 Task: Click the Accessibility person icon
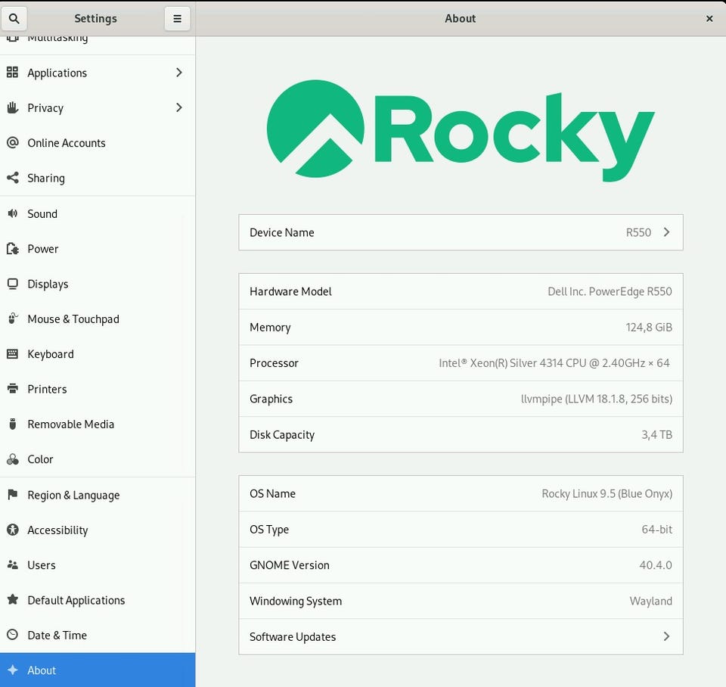tap(13, 530)
